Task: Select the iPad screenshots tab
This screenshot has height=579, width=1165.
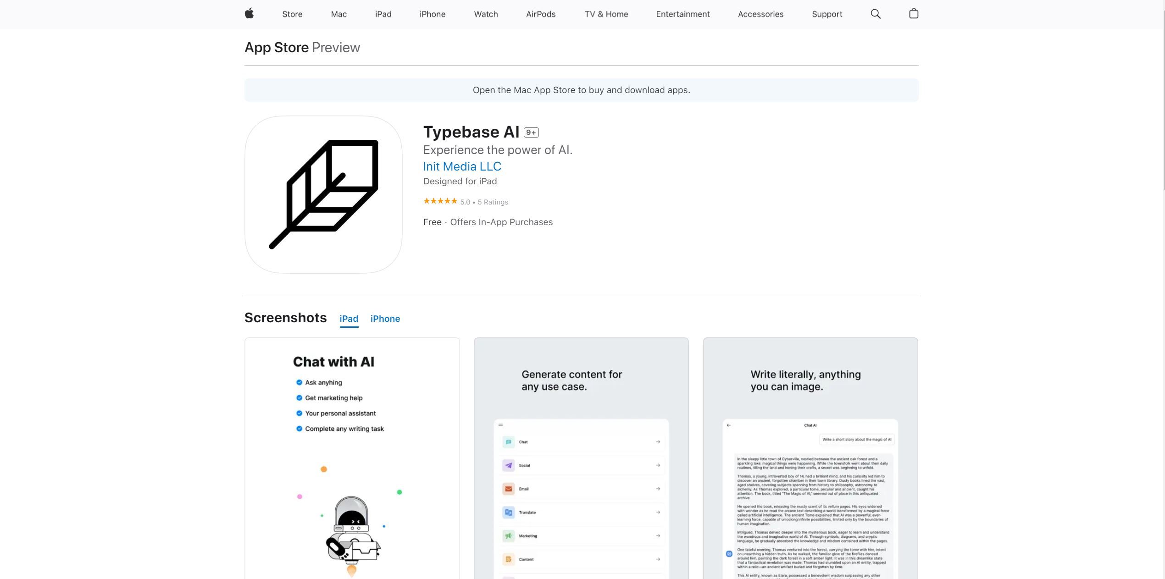Action: [349, 319]
